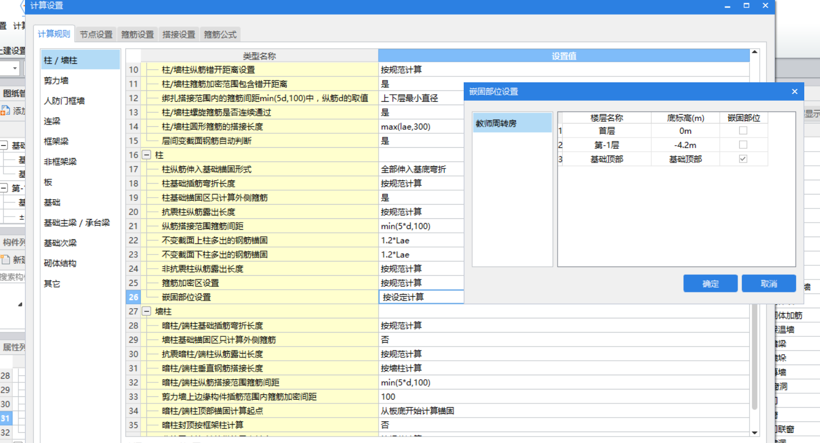Click value 从板底开始计算锚固 in row 34
The image size is (820, 443).
[x=418, y=411]
